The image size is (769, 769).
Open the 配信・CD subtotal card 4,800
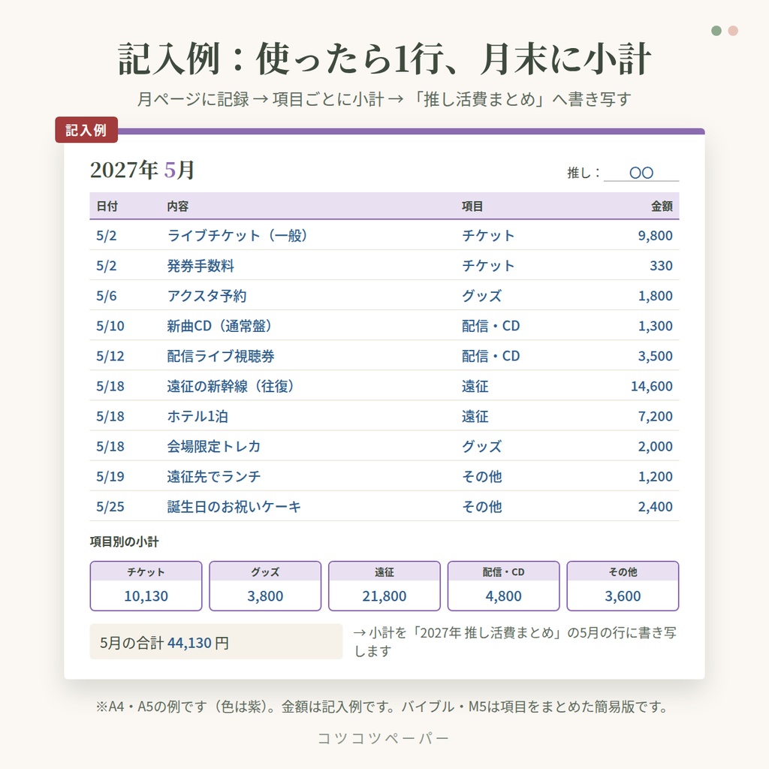pos(504,586)
